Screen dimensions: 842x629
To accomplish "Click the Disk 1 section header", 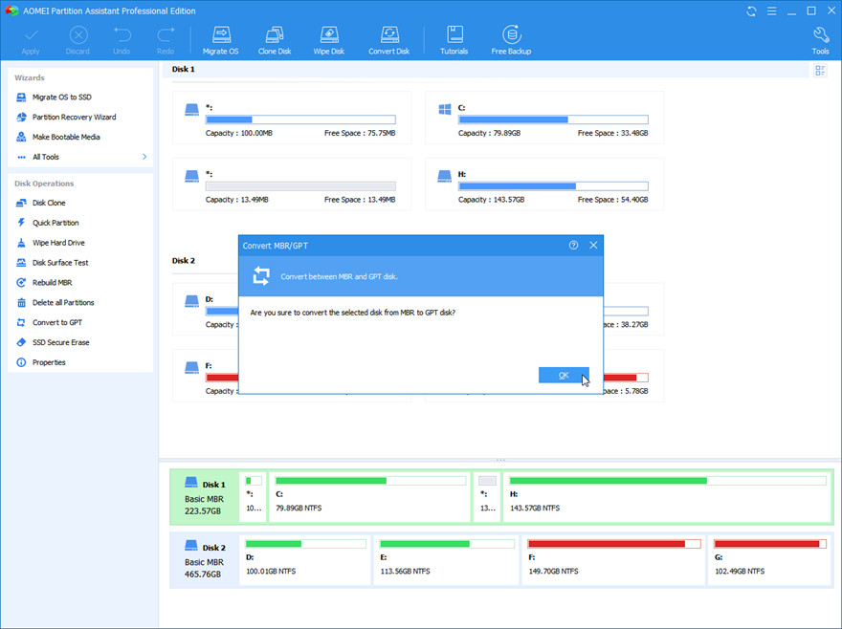I will click(183, 69).
